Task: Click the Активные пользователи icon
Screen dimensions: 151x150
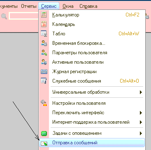Action: tap(44, 62)
